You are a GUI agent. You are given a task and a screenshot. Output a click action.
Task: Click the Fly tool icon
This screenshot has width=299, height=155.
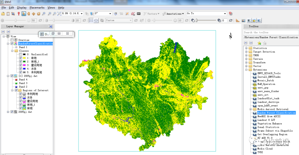pyautogui.click(x=33, y=14)
